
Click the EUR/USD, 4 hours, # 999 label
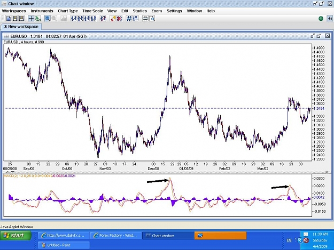click(x=24, y=42)
